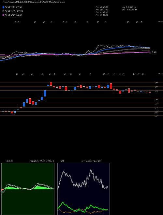Click the 'Pre C: 17.30' value

102,15
